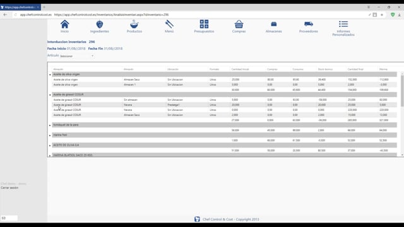Viewport: 404px width, 227px height.
Task: Click the 'Introduccion Inventarios 296' heading
Action: (x=71, y=42)
